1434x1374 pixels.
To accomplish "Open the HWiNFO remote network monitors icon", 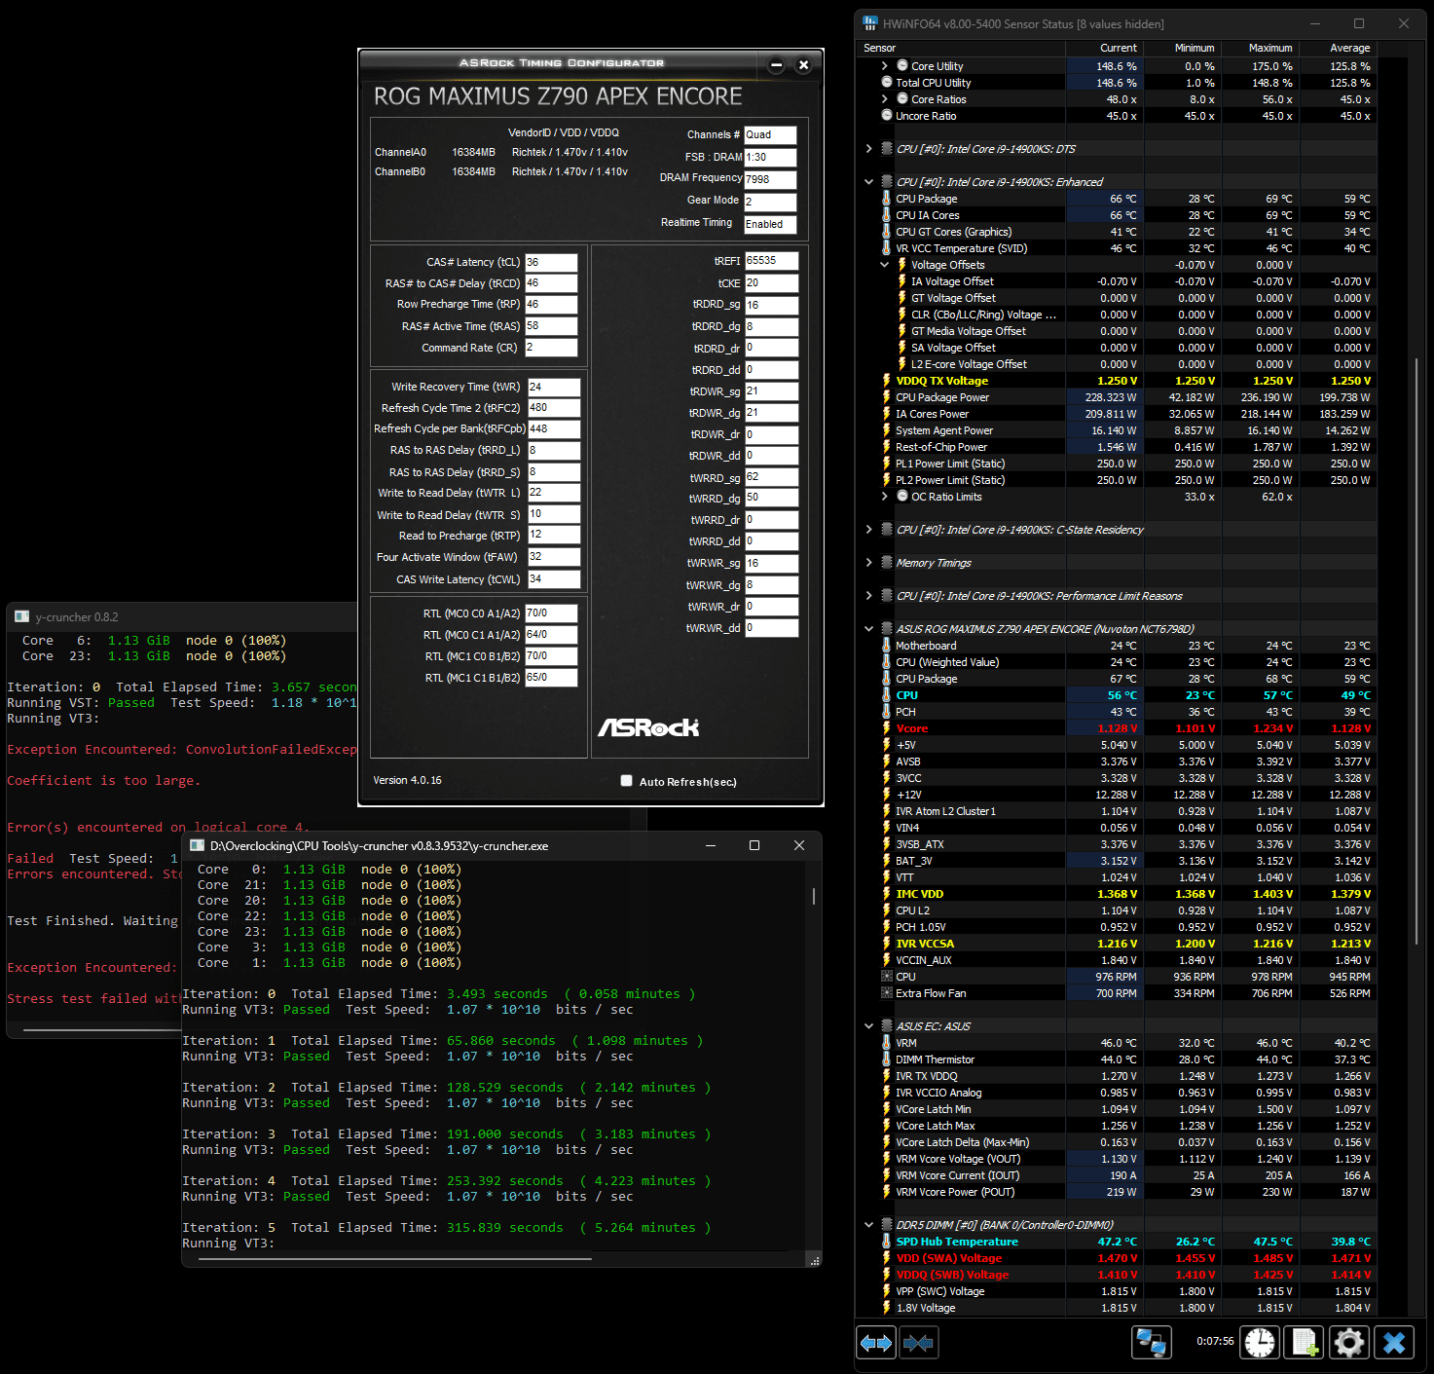I will click(x=1152, y=1343).
